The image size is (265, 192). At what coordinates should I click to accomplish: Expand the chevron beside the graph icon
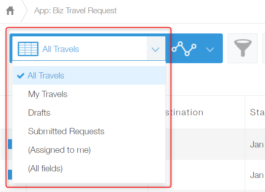tap(210, 49)
